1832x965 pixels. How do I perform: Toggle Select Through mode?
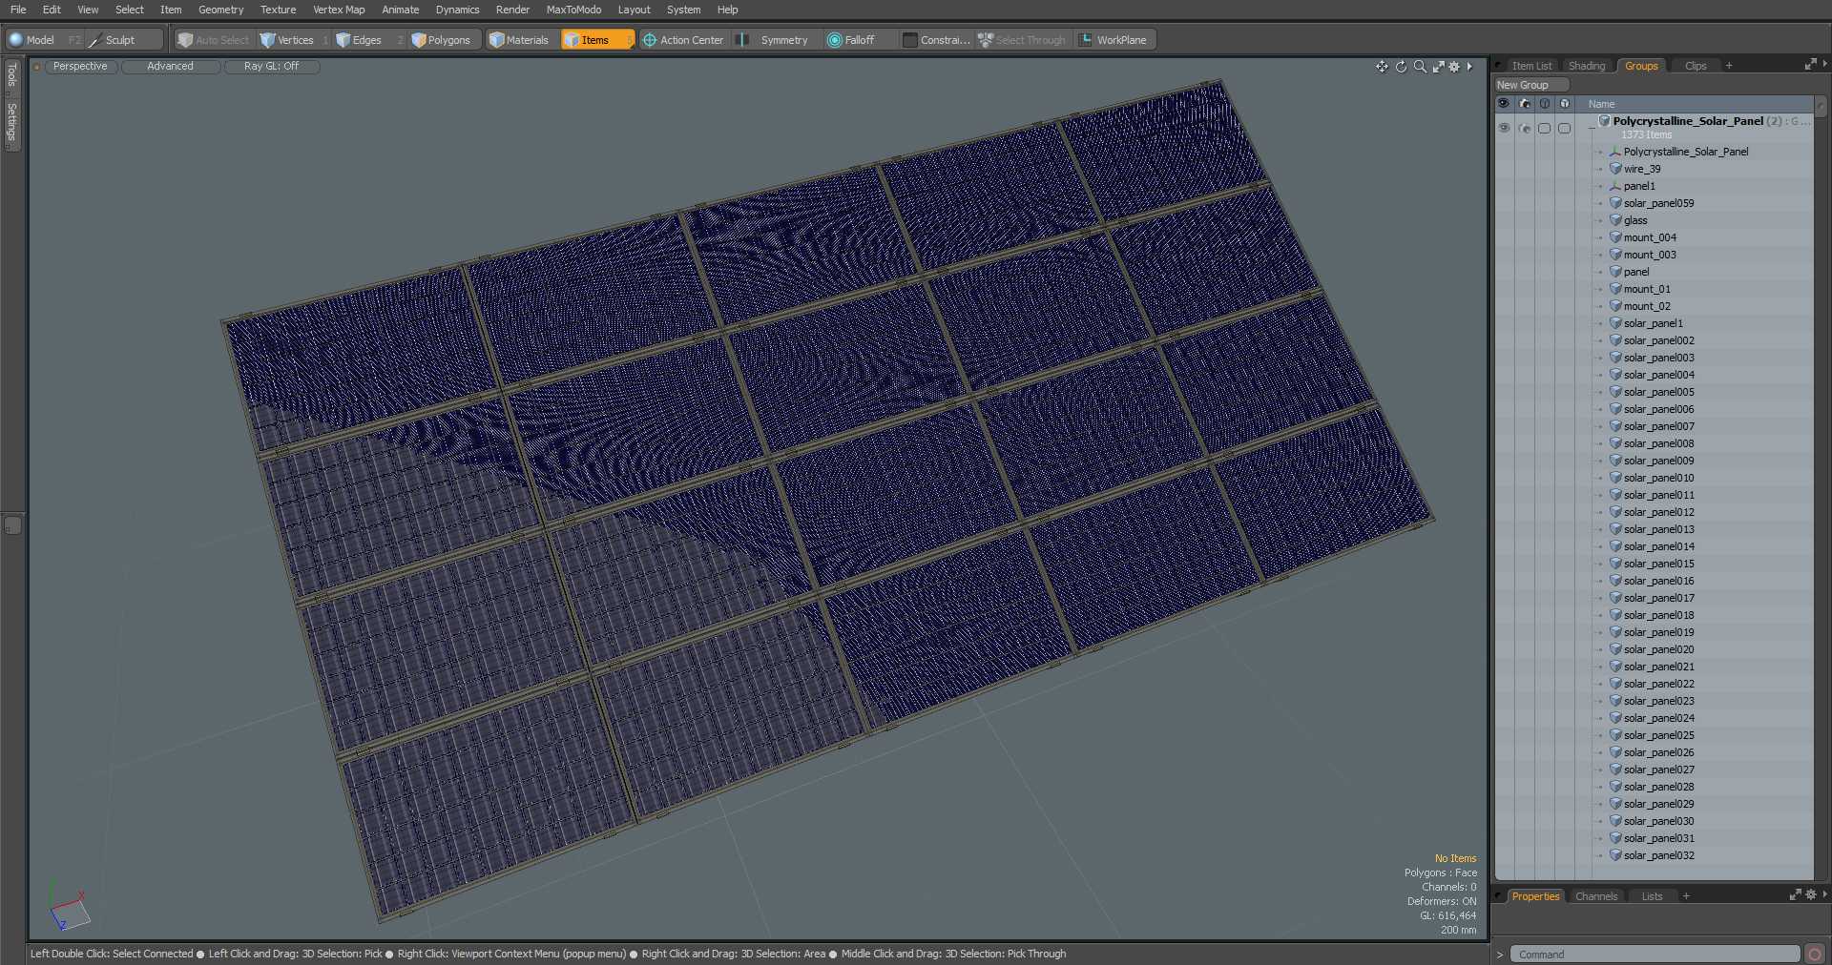click(x=1022, y=40)
